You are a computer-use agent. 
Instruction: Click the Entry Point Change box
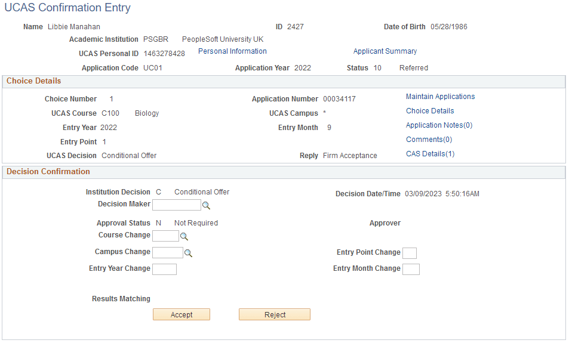point(410,253)
